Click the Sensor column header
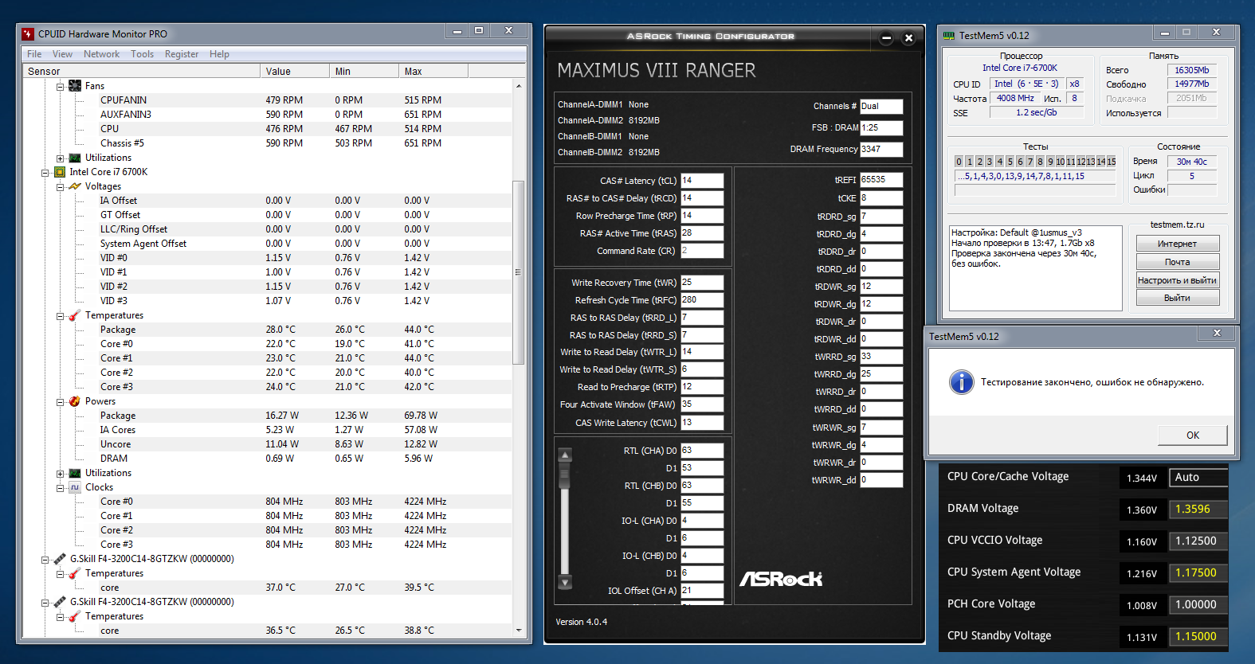This screenshot has height=664, width=1255. coord(141,71)
